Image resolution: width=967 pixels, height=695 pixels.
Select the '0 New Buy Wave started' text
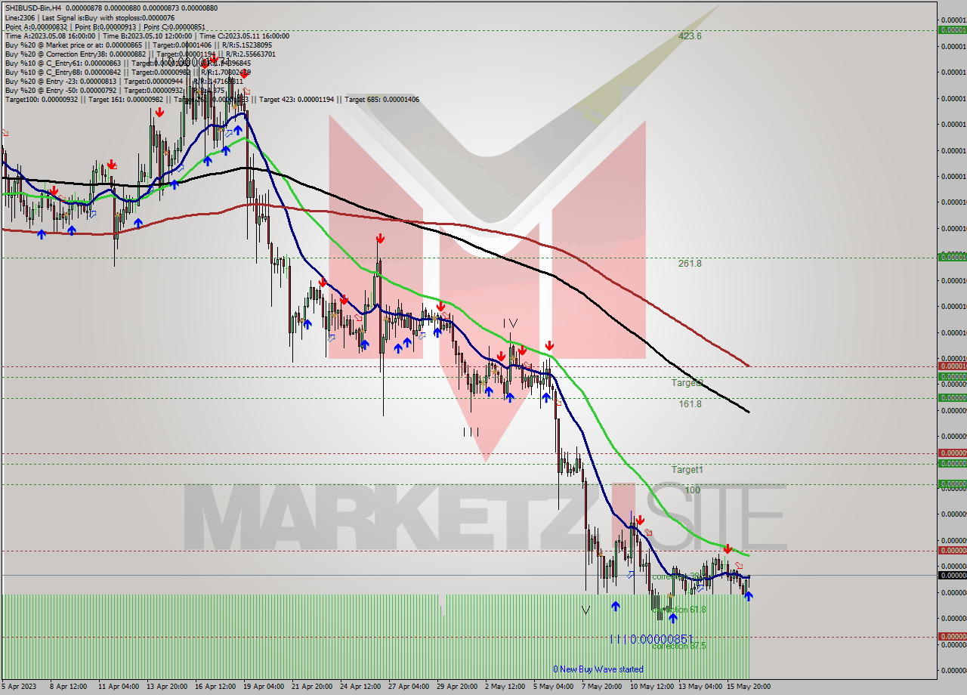pos(598,669)
